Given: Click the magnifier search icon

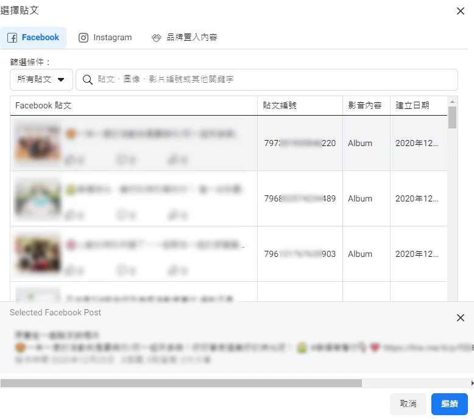Looking at the screenshot, I should pos(88,80).
